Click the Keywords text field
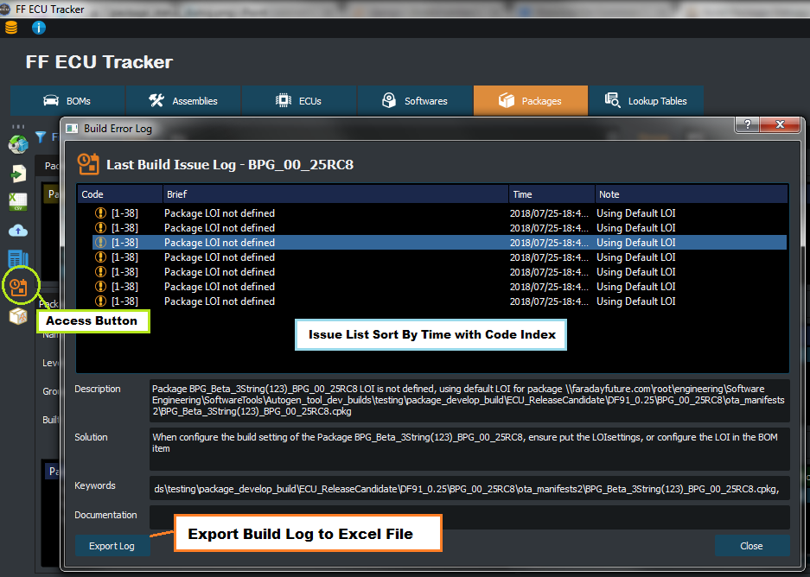810x577 pixels. point(469,489)
